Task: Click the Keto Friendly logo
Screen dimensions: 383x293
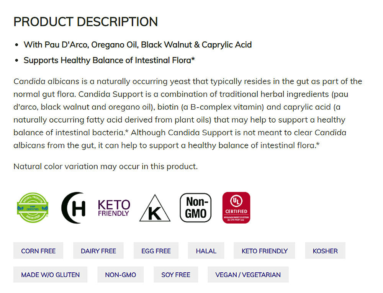Action: tap(114, 208)
